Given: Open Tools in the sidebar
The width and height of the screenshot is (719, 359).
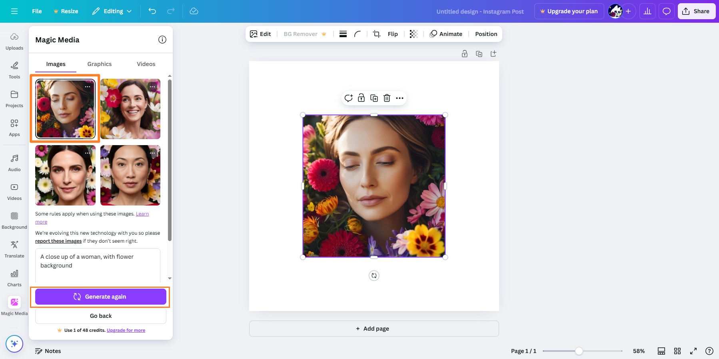Looking at the screenshot, I should [x=14, y=70].
